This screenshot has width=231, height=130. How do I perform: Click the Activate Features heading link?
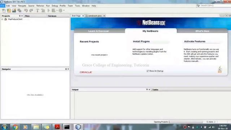195,42
